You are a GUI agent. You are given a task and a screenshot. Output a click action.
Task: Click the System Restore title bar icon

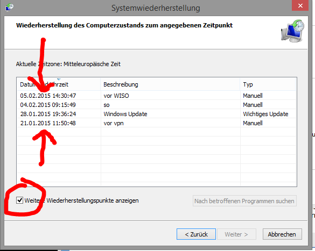click(x=9, y=8)
